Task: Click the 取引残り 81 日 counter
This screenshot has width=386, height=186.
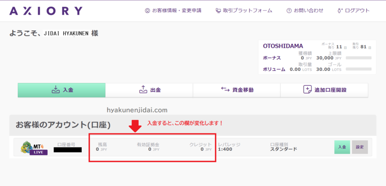Action: [362, 46]
